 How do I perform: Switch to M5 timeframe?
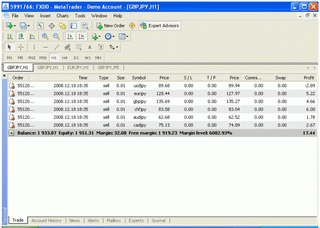click(20, 58)
